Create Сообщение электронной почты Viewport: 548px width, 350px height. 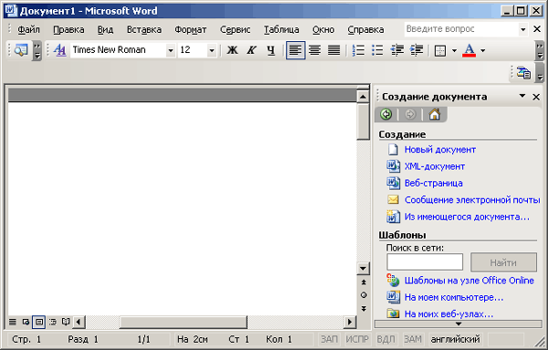(472, 200)
